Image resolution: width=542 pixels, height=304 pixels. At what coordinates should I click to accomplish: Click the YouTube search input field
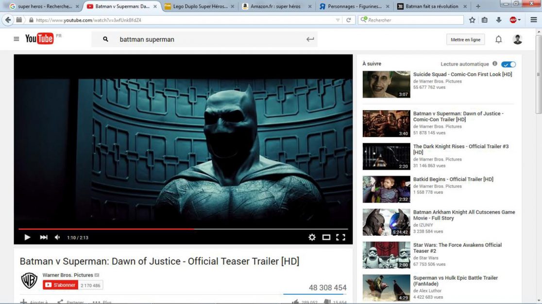(x=204, y=39)
